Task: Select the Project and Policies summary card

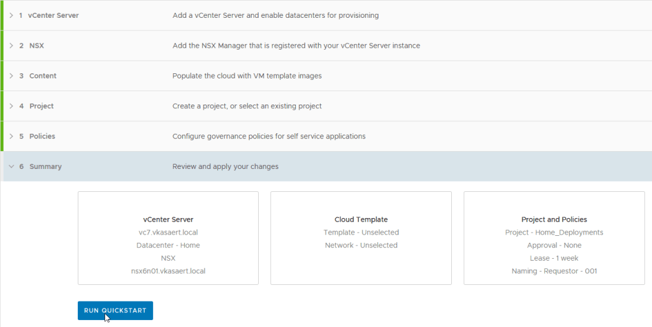Action: [x=554, y=238]
